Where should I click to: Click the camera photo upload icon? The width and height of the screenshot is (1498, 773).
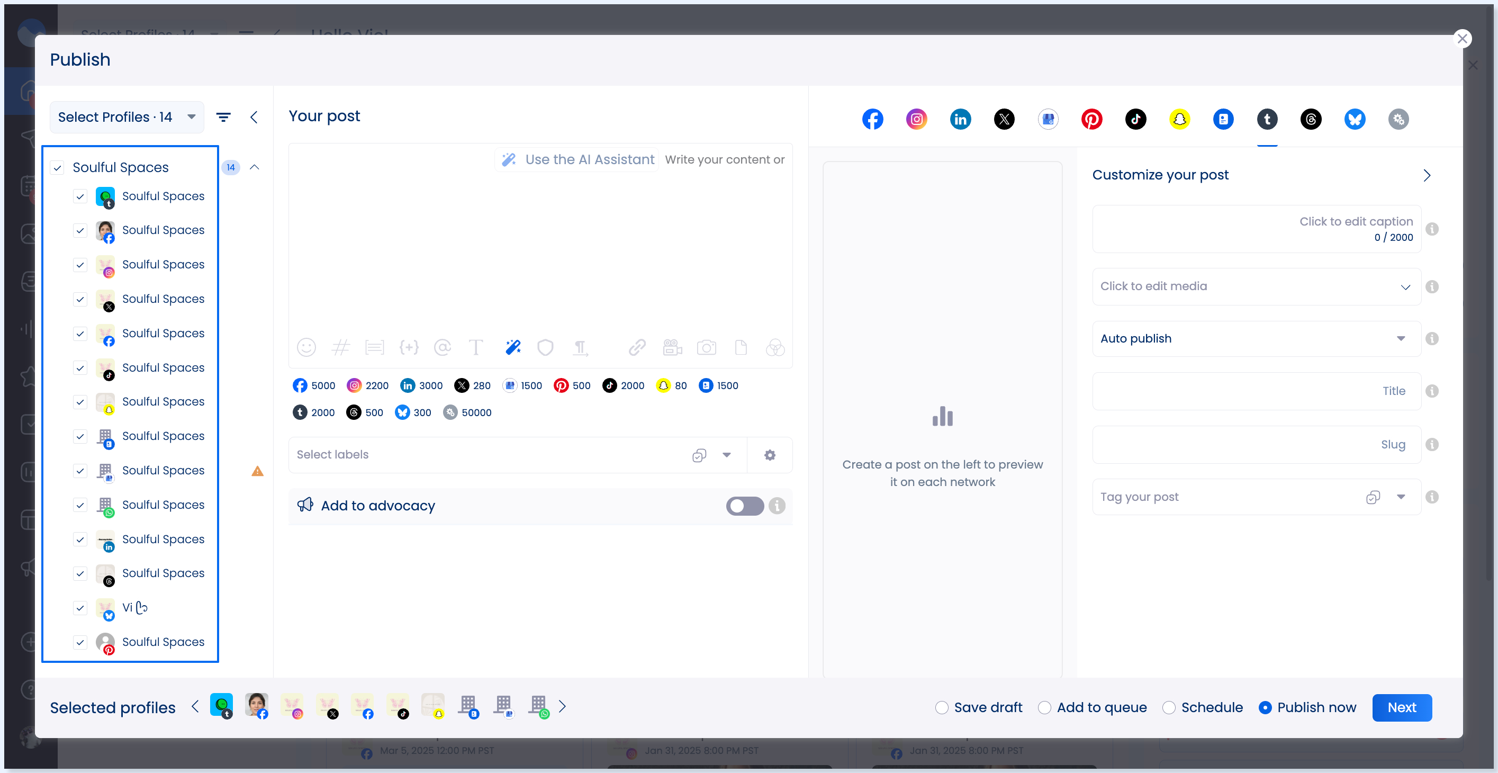click(x=706, y=347)
